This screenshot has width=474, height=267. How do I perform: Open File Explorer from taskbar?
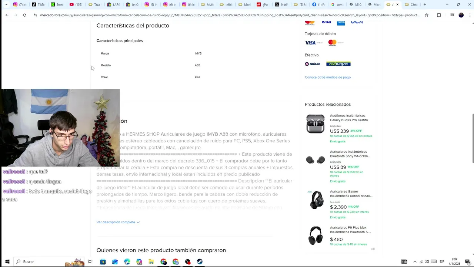[x=151, y=261]
